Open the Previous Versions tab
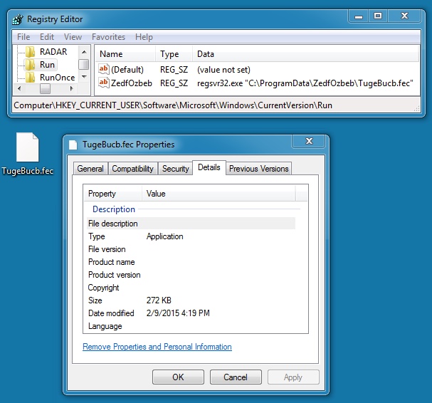The height and width of the screenshot is (403, 432). point(258,169)
